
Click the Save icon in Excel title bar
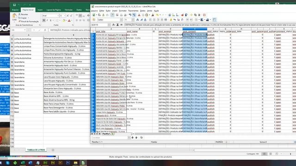tap(14, 5)
